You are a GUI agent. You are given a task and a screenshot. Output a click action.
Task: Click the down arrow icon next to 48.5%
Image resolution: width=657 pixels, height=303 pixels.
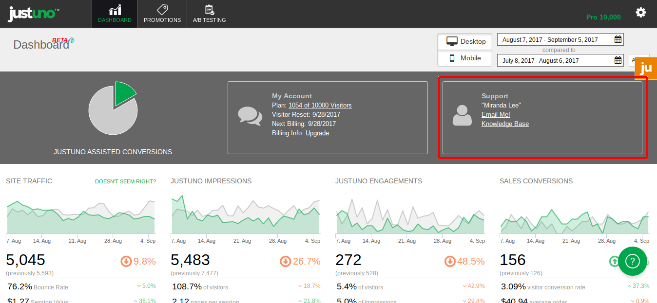coord(450,261)
